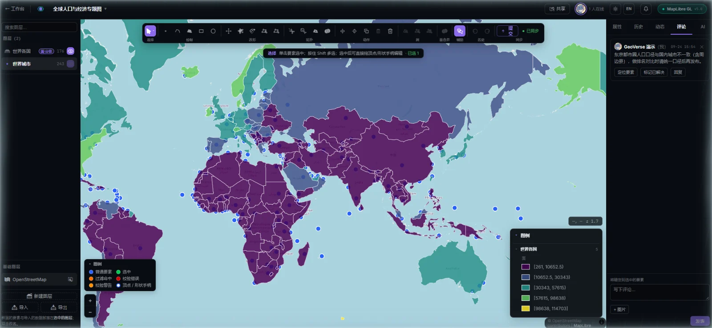712x328 pixels.
Task: Click the 提交 submit button
Action: (507, 31)
